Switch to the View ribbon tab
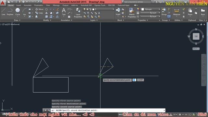Viewport: 208px width, 117px height. click(48, 5)
